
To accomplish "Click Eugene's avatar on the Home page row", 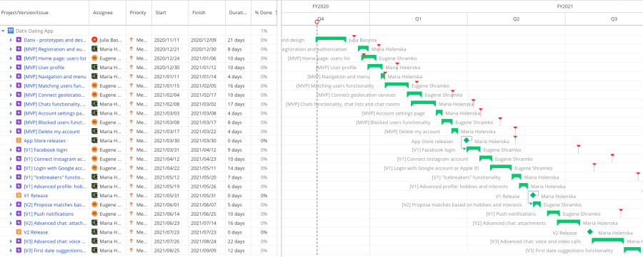I will point(94,58).
